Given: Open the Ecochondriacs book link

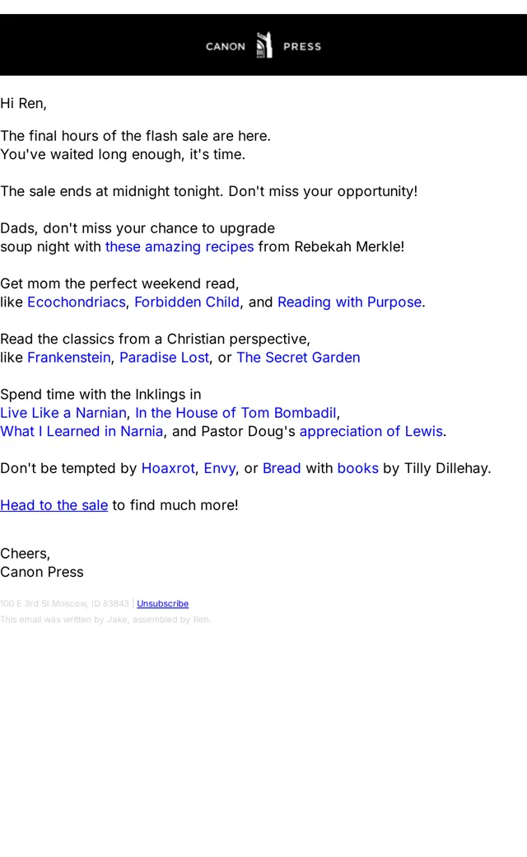Looking at the screenshot, I should pyautogui.click(x=76, y=302).
